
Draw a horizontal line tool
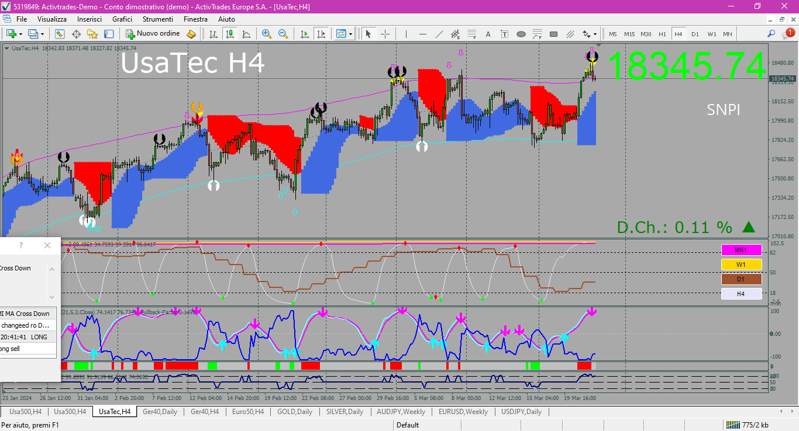[422, 34]
